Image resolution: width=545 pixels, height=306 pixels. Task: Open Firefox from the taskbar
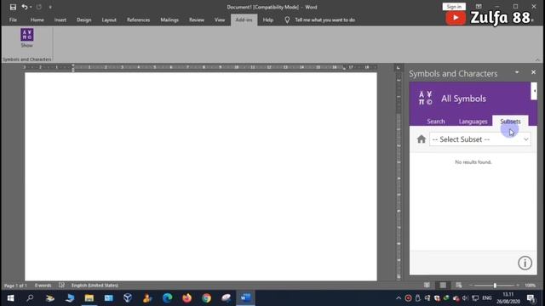[187, 298]
